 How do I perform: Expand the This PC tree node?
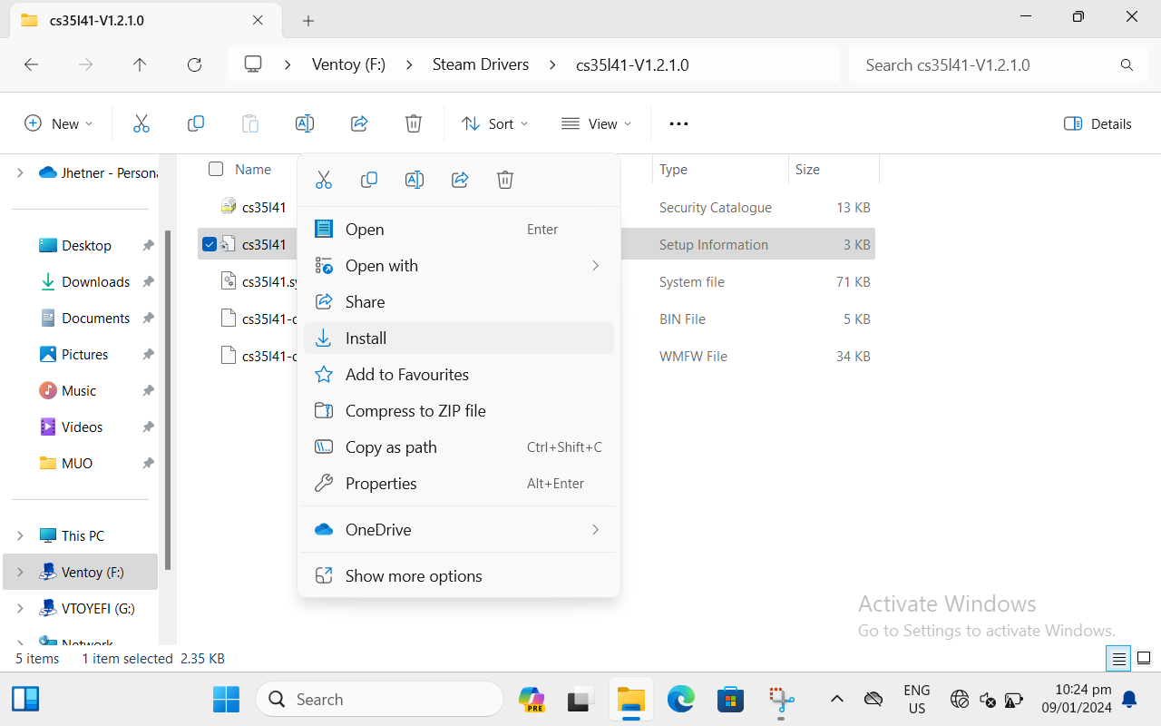pyautogui.click(x=20, y=535)
